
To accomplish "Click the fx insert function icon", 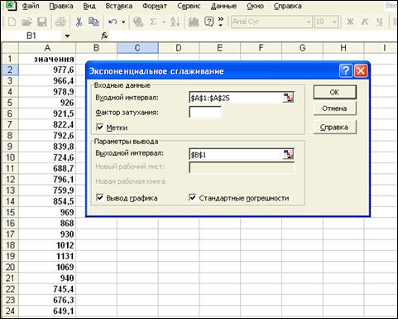I will [x=104, y=36].
